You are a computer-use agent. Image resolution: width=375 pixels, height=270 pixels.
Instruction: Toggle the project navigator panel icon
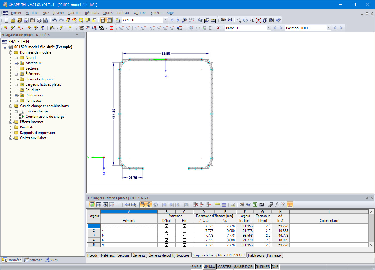point(103,20)
